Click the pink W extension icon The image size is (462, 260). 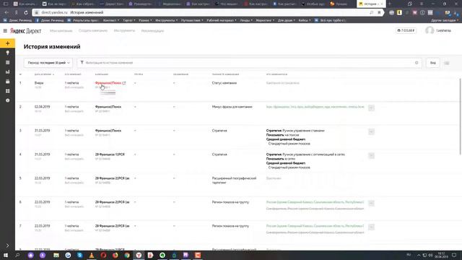click(x=414, y=13)
